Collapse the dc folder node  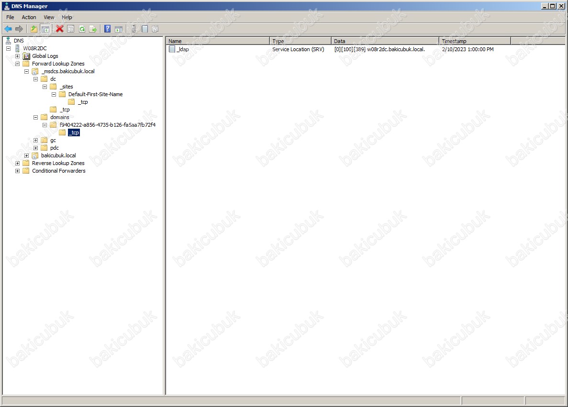pos(35,79)
